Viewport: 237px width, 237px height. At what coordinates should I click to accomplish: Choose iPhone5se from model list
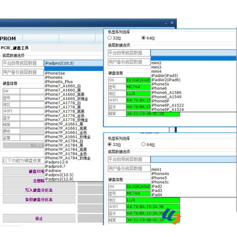pyautogui.click(x=55, y=73)
